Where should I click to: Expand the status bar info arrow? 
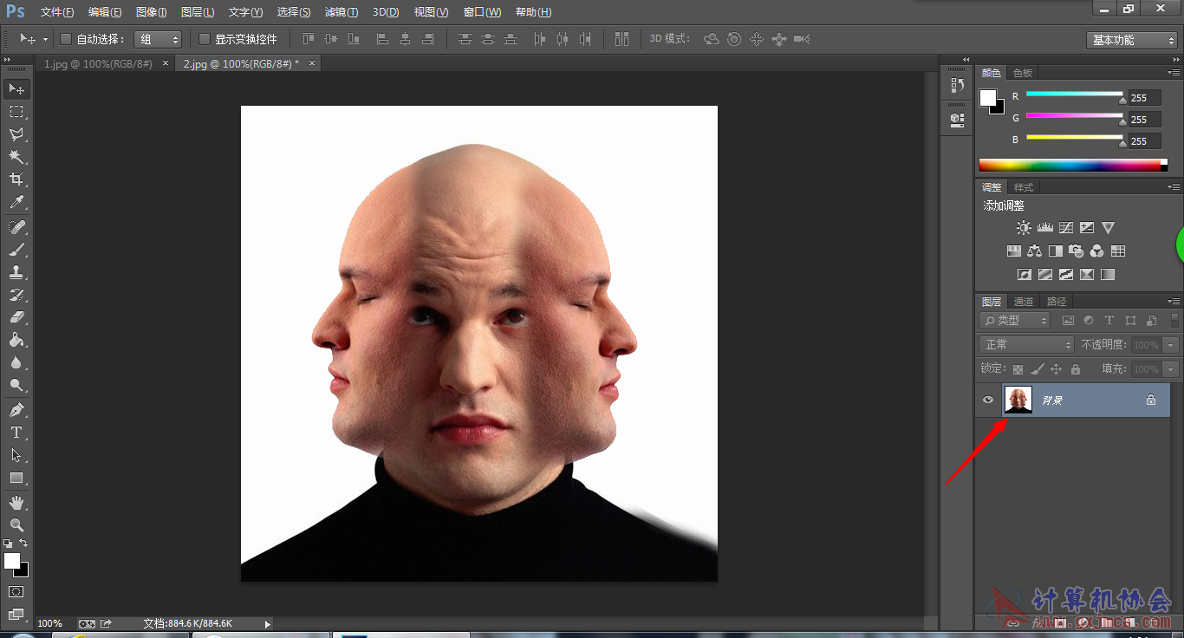point(267,623)
